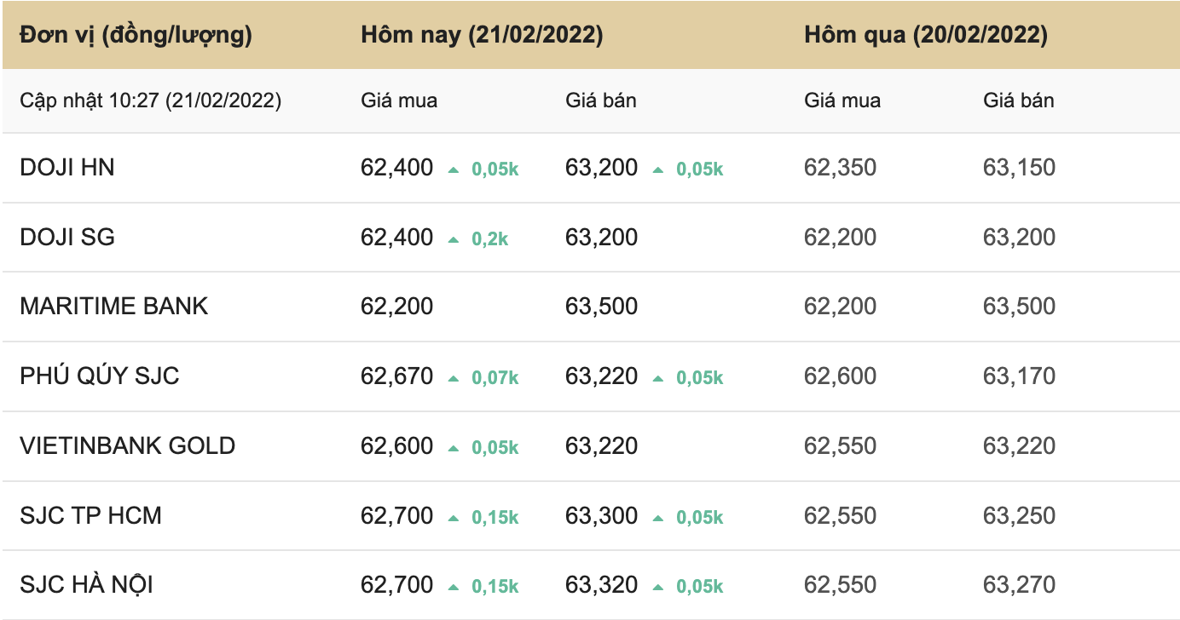Click the up arrow beside SJC HÀ NỘI sell price

[x=658, y=588]
